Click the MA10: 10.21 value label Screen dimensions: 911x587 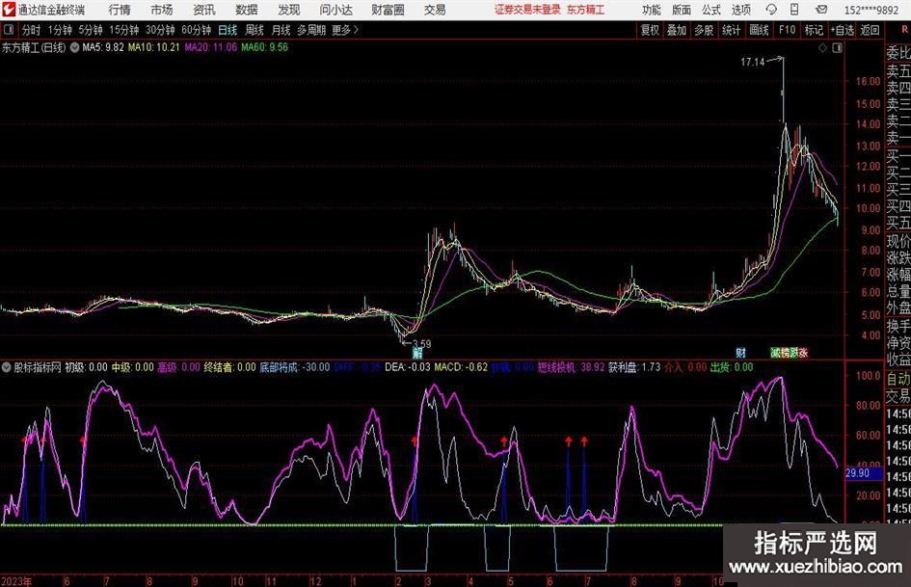154,47
